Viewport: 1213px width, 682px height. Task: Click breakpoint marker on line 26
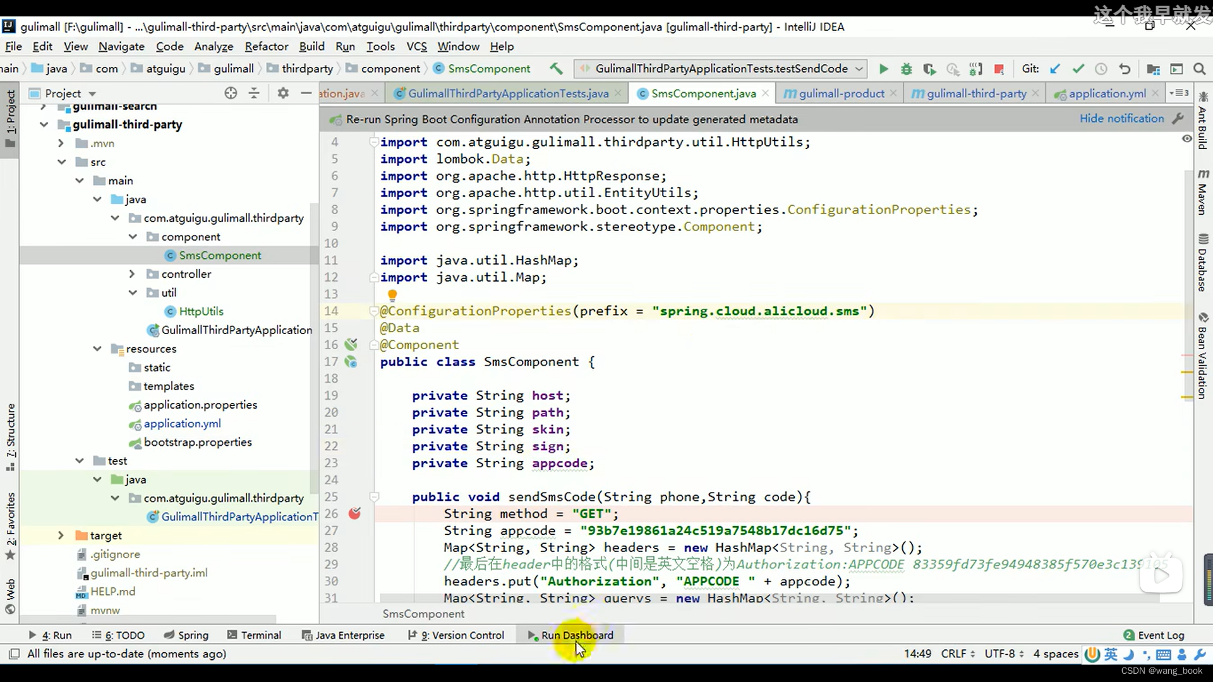tap(354, 513)
